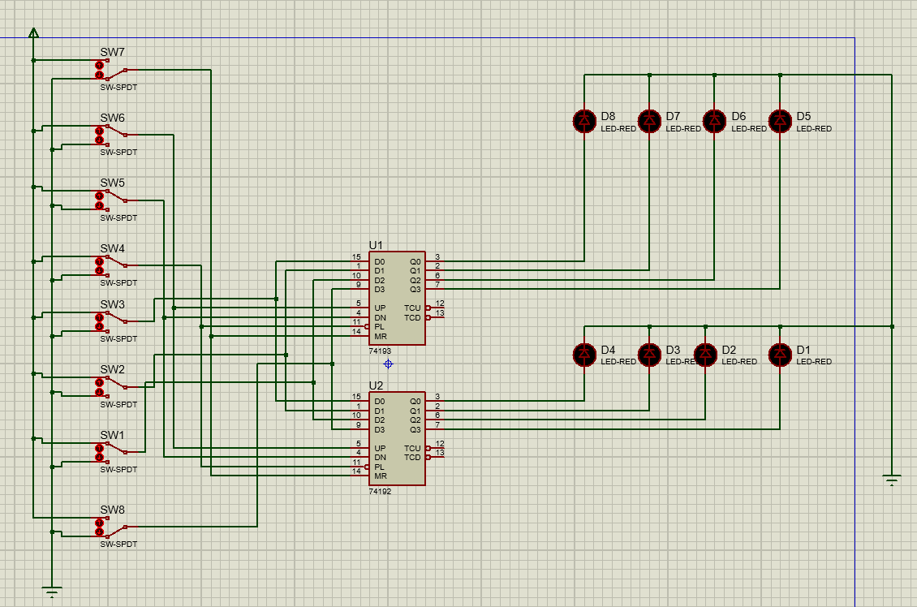917x607 pixels.
Task: Toggle the SW6 SPDT switch
Action: coord(111,135)
